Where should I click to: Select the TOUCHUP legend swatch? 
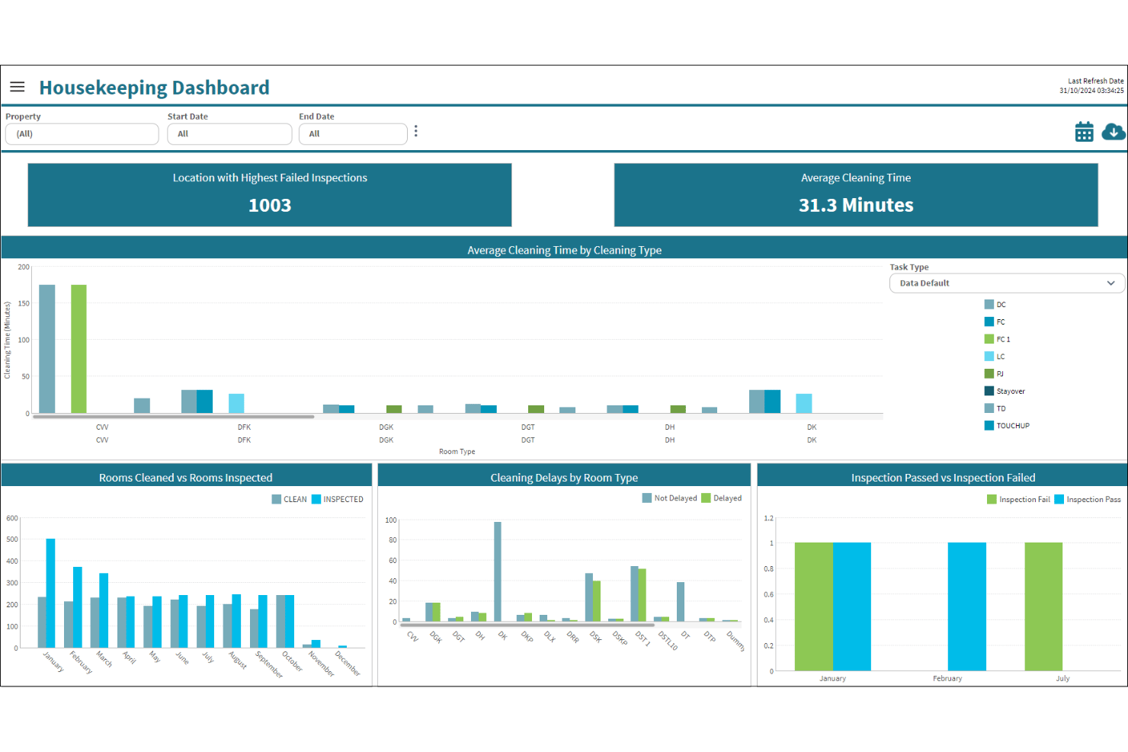tap(989, 426)
